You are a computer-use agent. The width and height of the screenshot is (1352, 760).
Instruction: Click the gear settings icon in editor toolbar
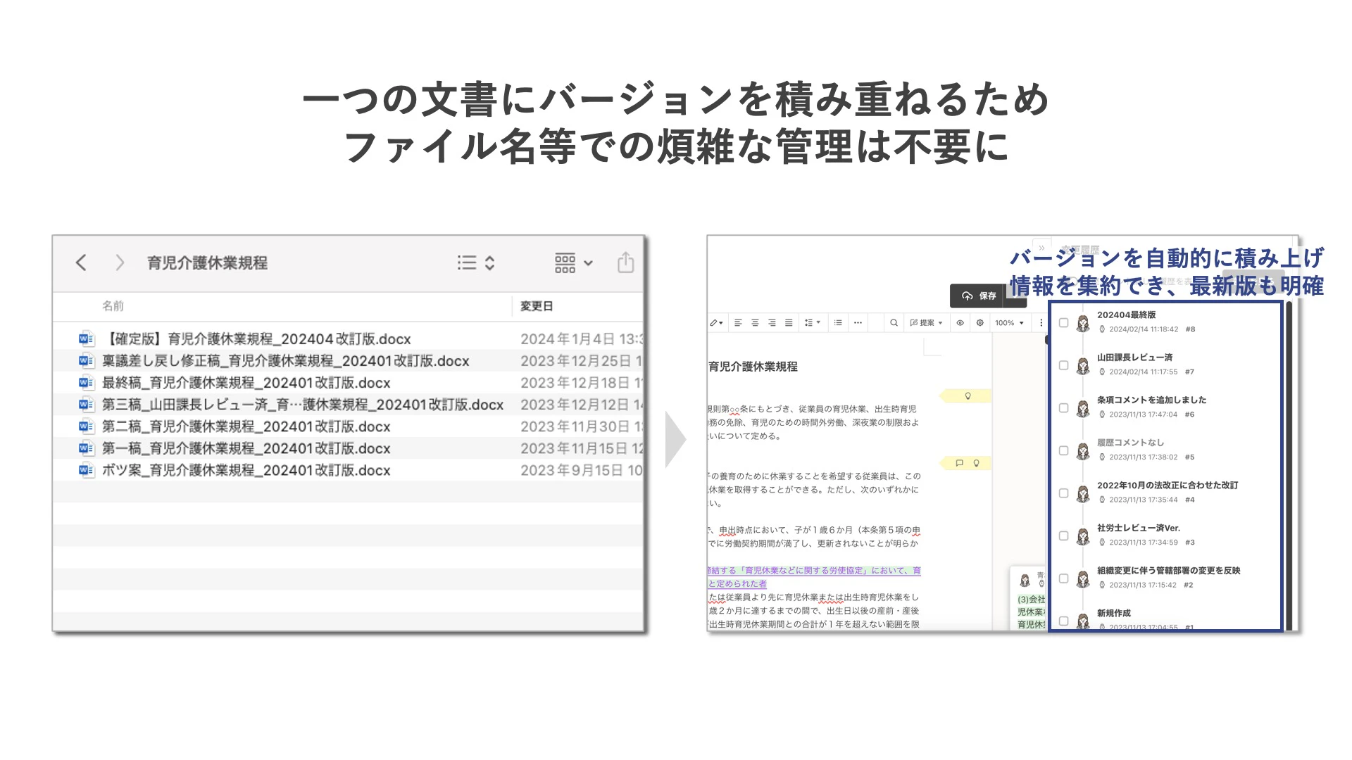pos(979,323)
